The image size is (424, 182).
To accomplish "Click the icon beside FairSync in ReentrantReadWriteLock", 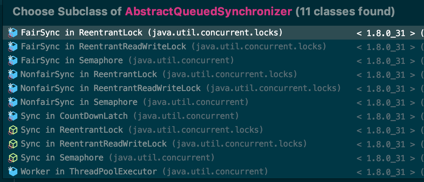I will pyautogui.click(x=13, y=47).
